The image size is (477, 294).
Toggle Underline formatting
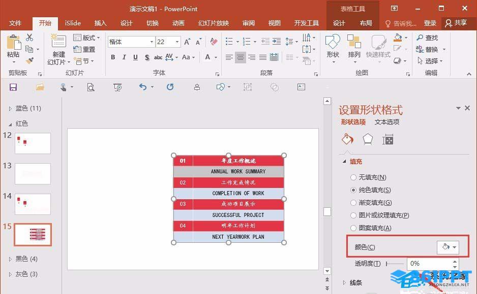coord(135,57)
